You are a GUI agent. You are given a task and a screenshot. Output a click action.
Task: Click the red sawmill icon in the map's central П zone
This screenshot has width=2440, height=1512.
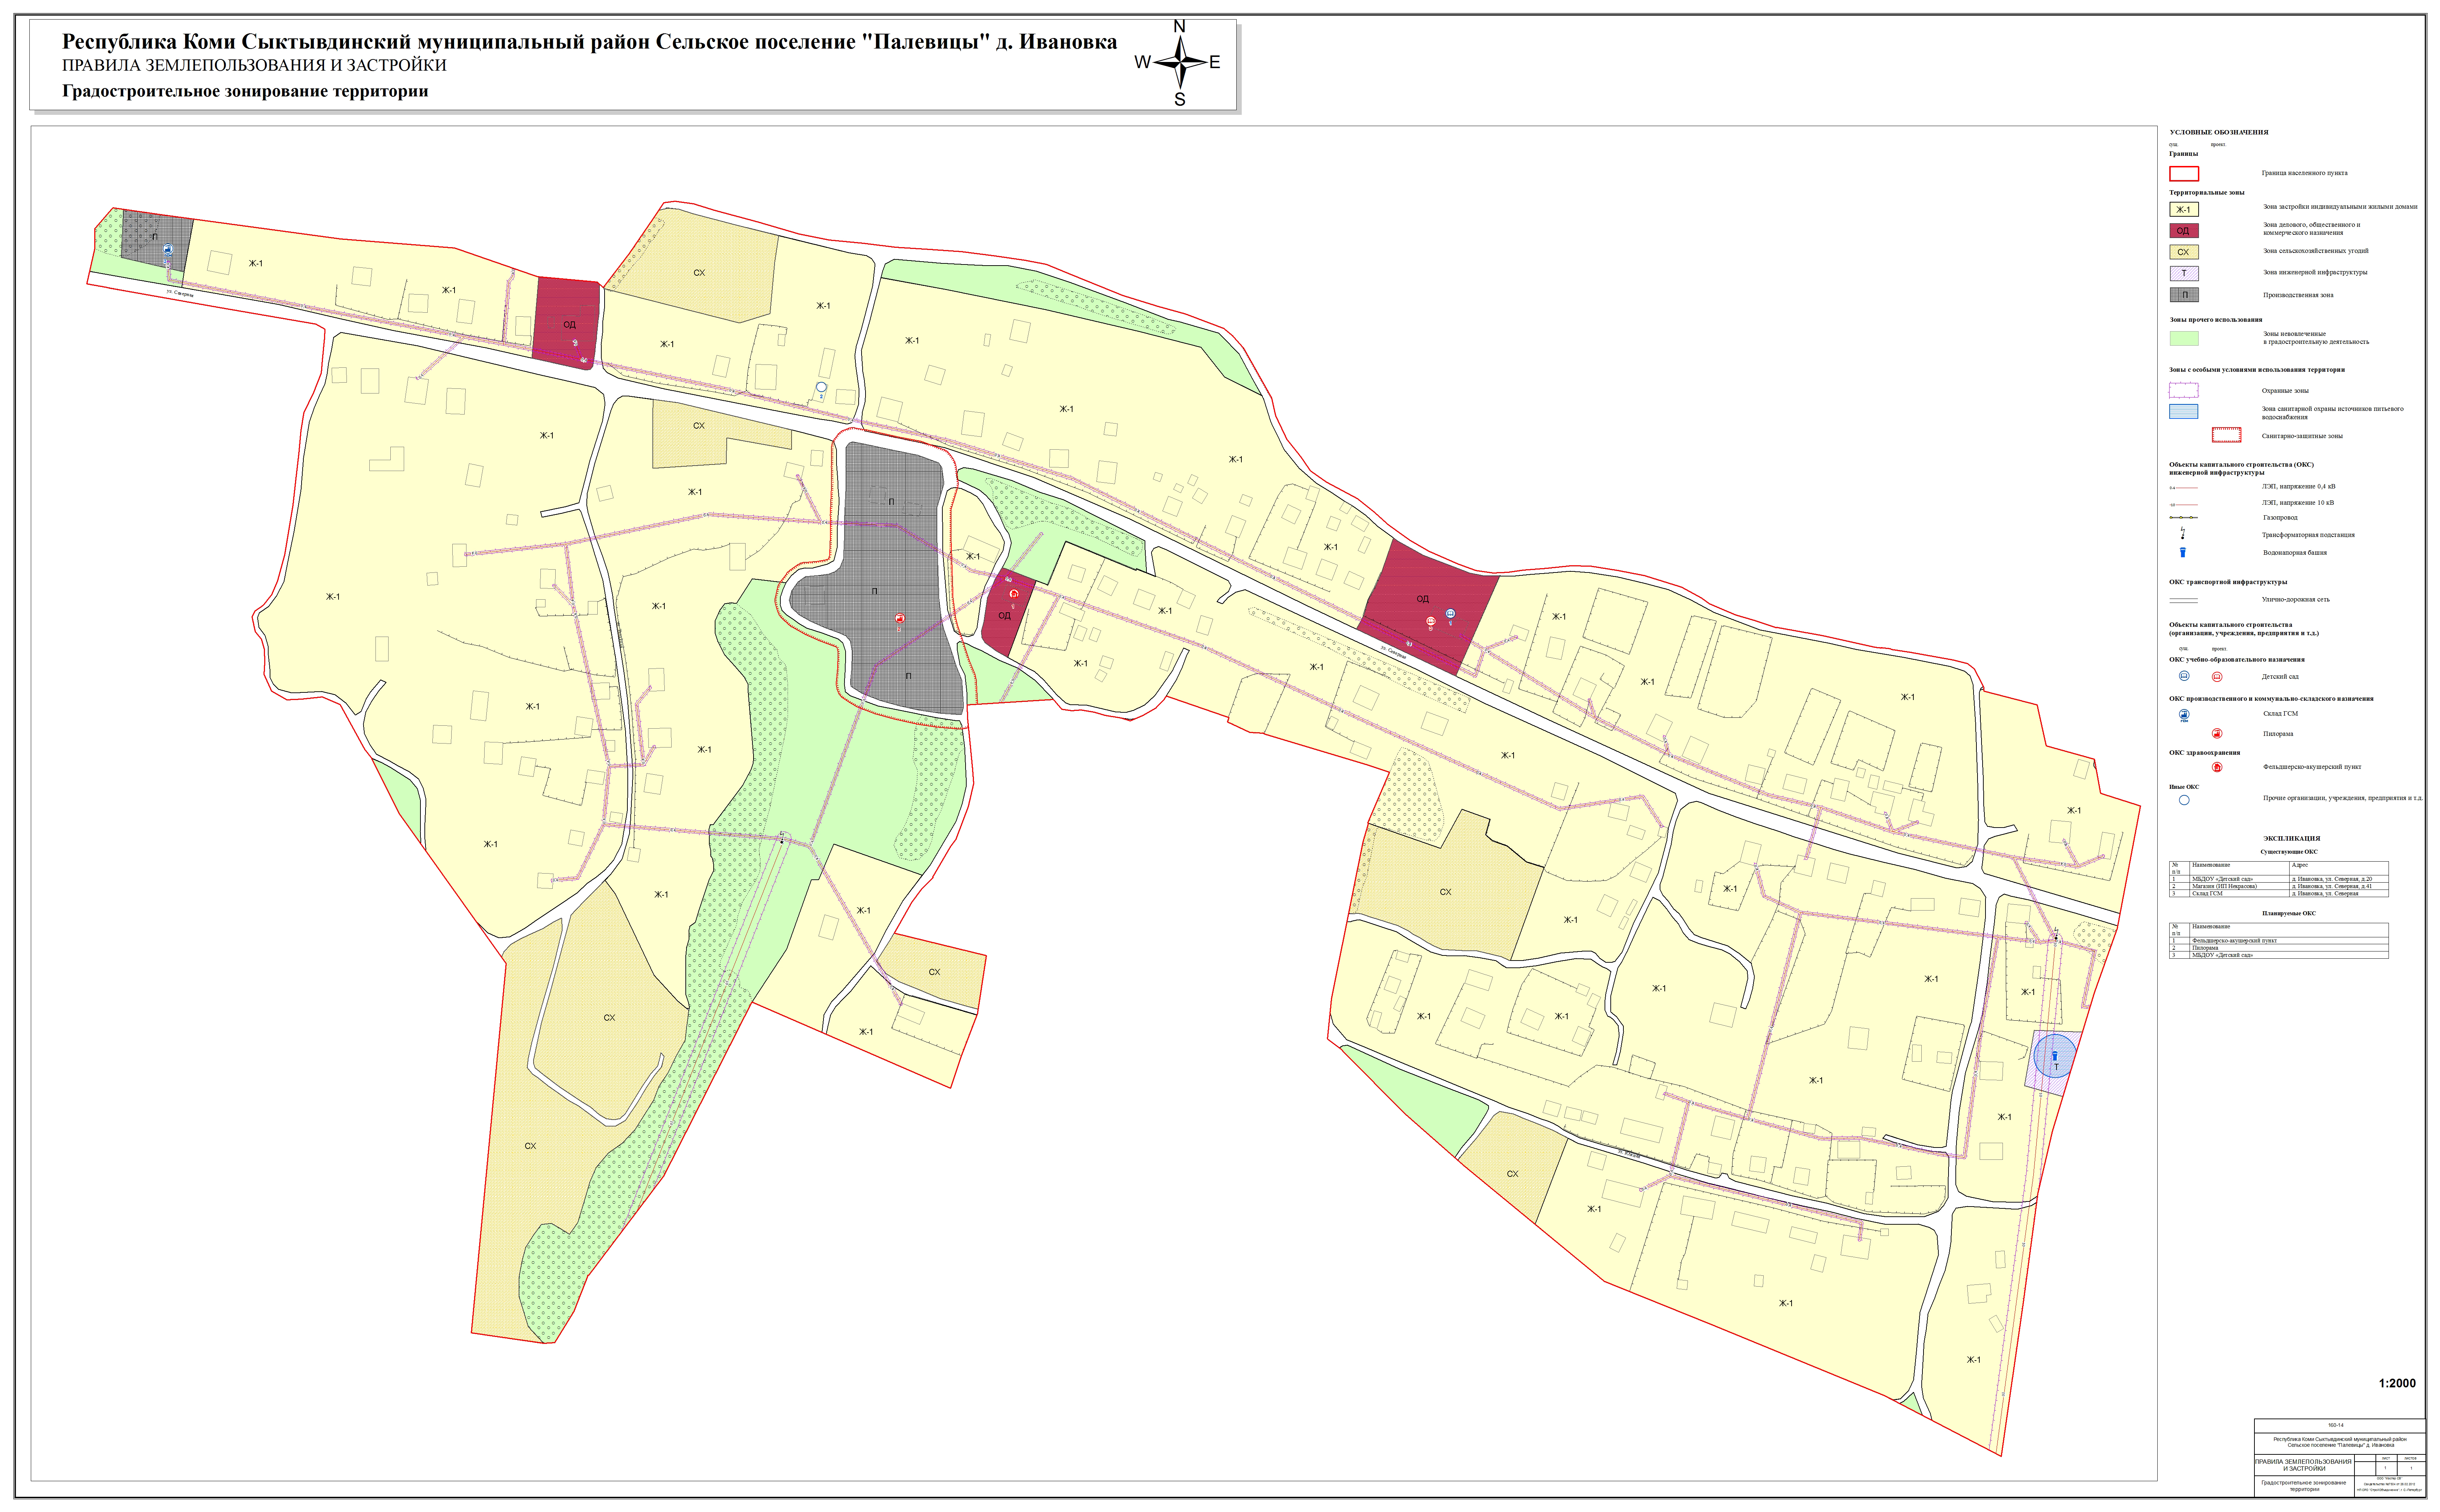pos(900,619)
